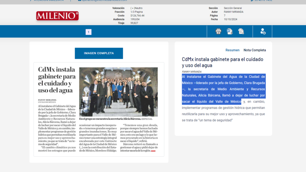Click the Sección General value

click(x=233, y=8)
